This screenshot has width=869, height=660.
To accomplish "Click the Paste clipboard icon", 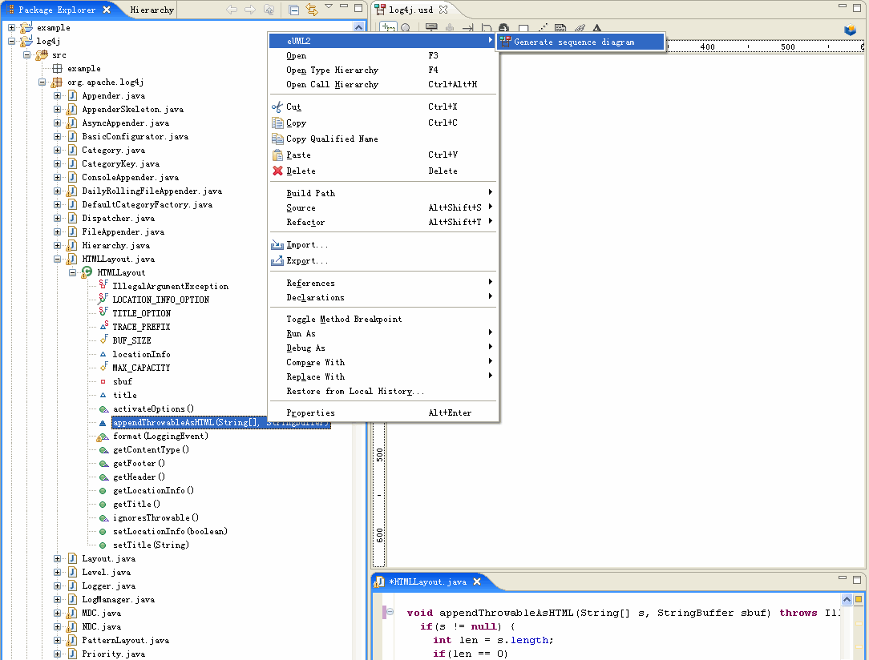I will pyautogui.click(x=277, y=155).
